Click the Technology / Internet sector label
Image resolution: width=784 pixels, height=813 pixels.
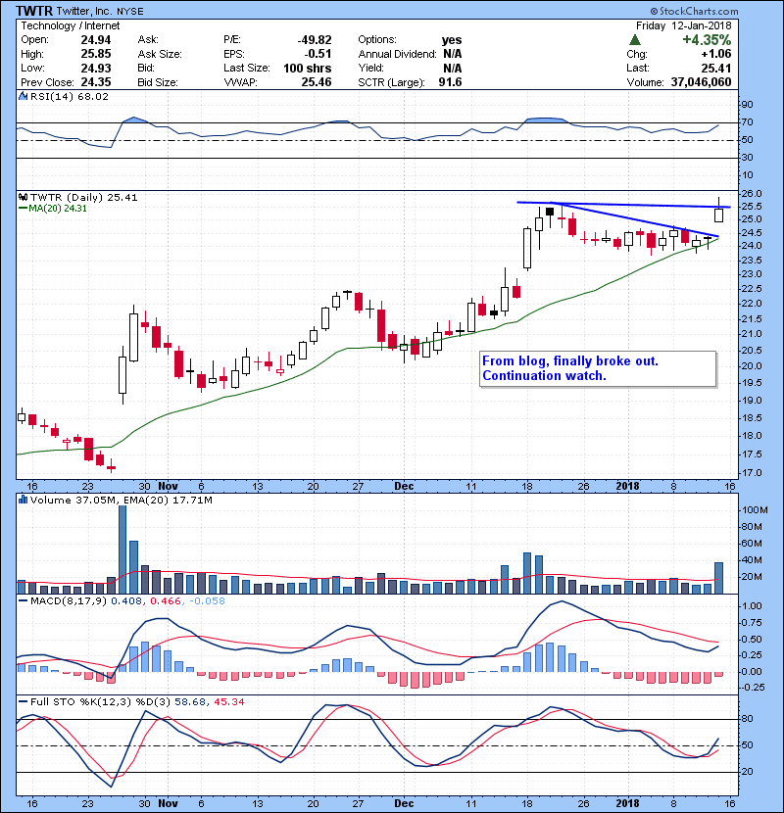click(70, 25)
